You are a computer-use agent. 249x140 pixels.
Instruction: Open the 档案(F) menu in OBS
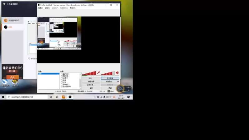(x=40, y=8)
